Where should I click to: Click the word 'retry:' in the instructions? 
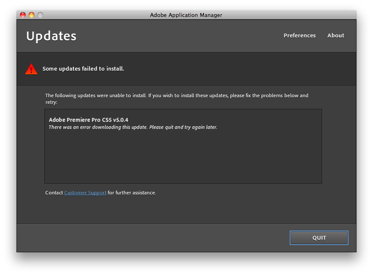click(x=51, y=102)
